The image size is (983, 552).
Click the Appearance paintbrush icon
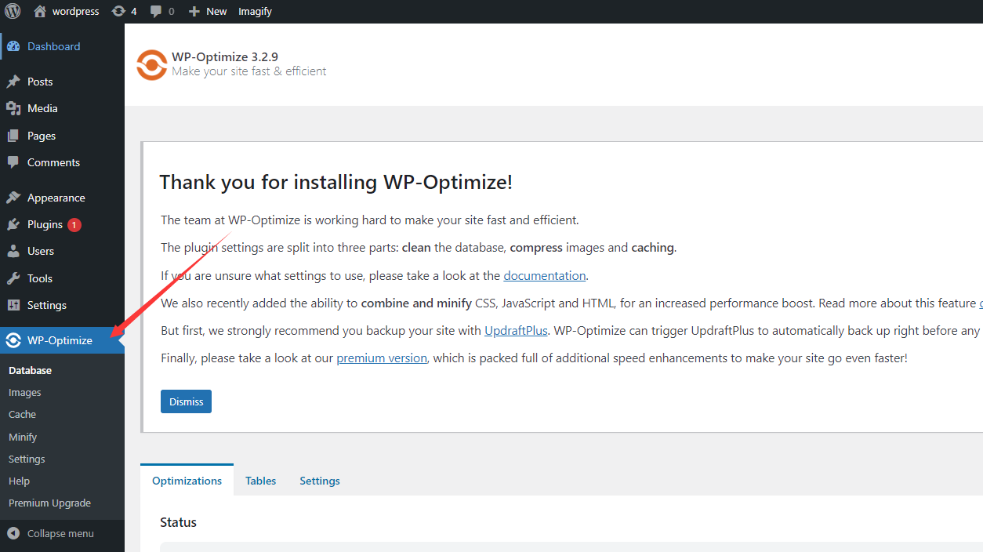coord(14,197)
